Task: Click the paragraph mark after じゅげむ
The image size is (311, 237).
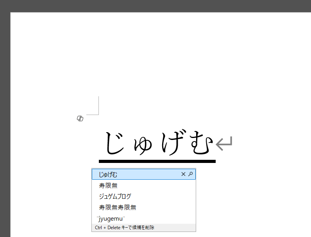Action: (x=224, y=143)
